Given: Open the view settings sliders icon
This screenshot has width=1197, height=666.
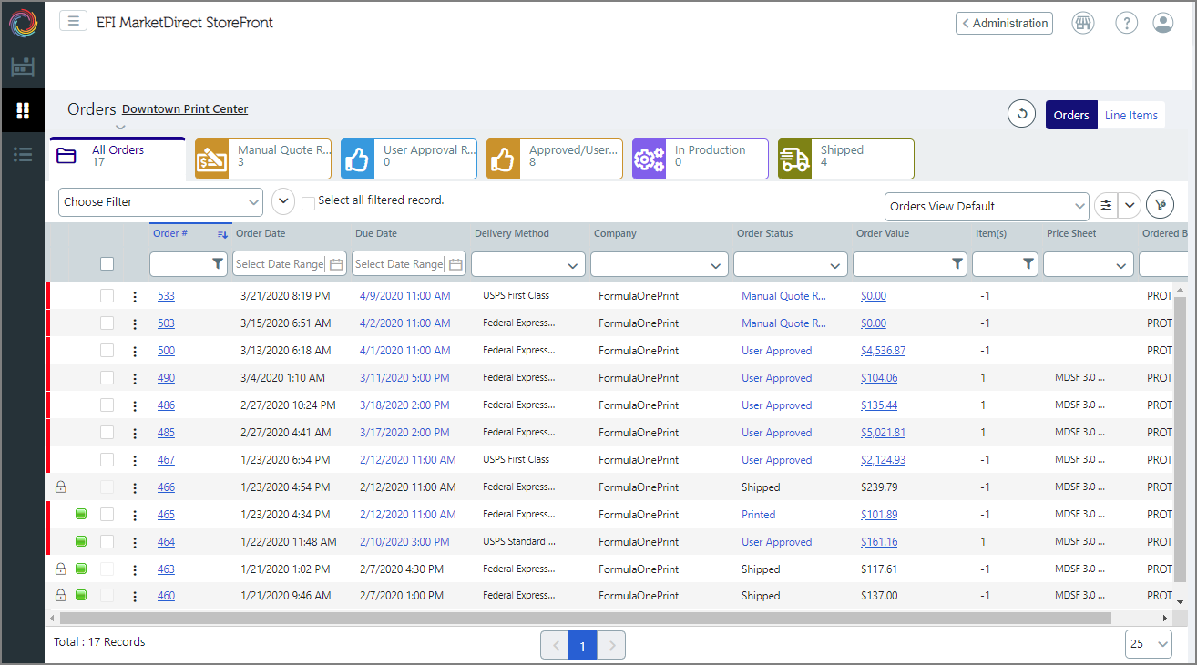Looking at the screenshot, I should click(1106, 206).
